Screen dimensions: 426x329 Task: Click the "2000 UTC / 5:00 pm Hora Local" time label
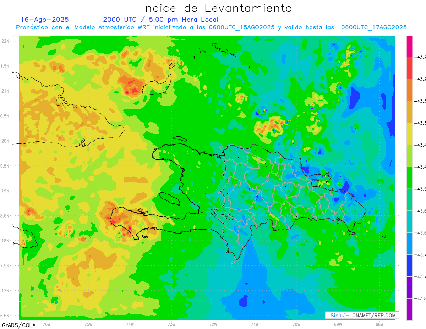click(x=161, y=20)
